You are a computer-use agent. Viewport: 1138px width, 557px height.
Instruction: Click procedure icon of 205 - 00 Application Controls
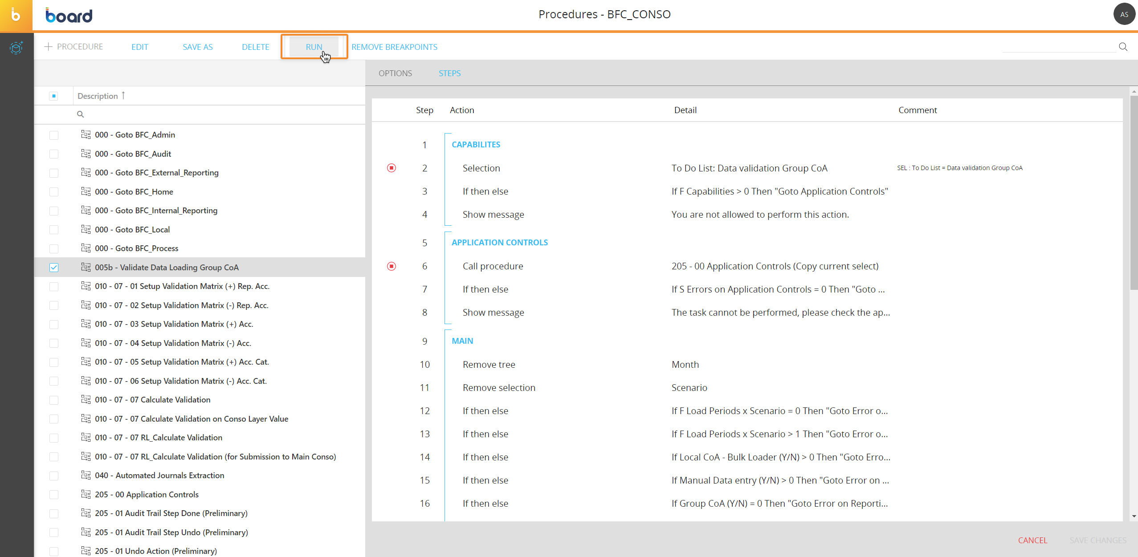pyautogui.click(x=86, y=494)
